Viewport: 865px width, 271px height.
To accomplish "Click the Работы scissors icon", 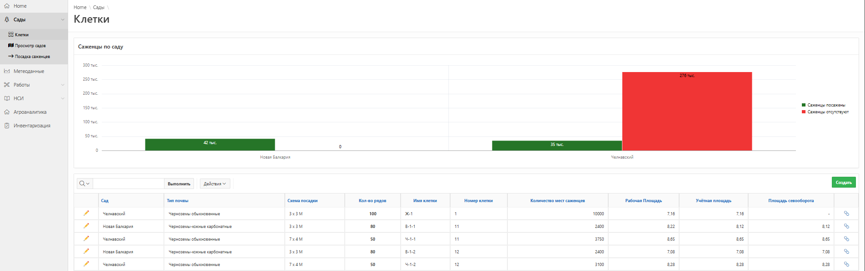I will click(x=7, y=85).
